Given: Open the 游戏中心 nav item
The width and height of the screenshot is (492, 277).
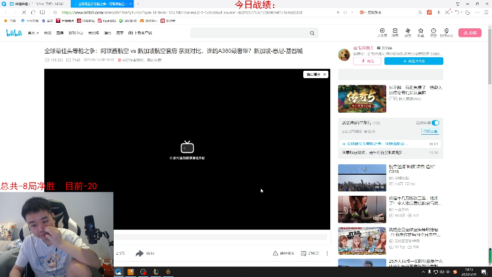Looking at the screenshot, I should (76, 33).
